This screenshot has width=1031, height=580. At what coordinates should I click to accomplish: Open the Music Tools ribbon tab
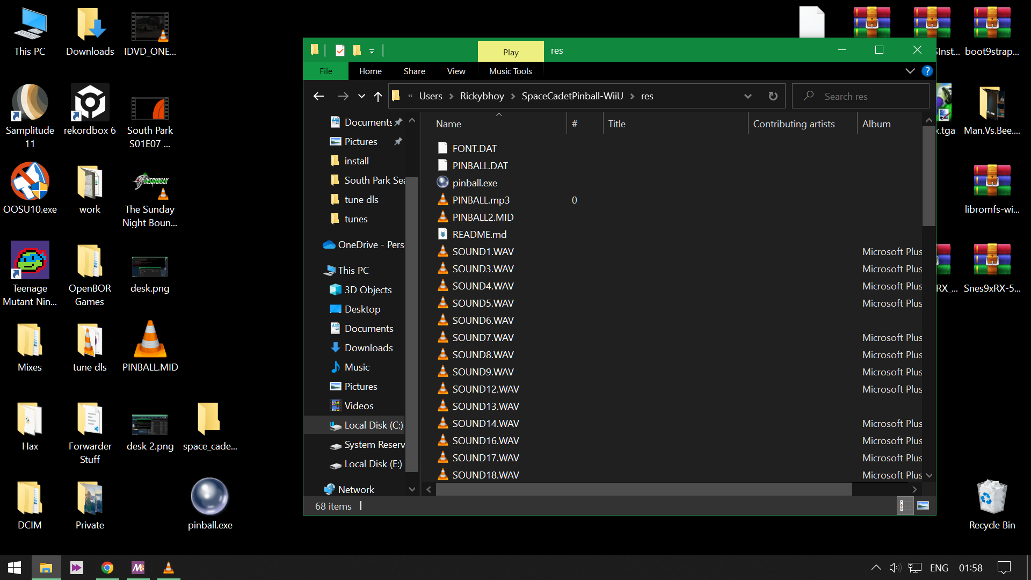(511, 71)
